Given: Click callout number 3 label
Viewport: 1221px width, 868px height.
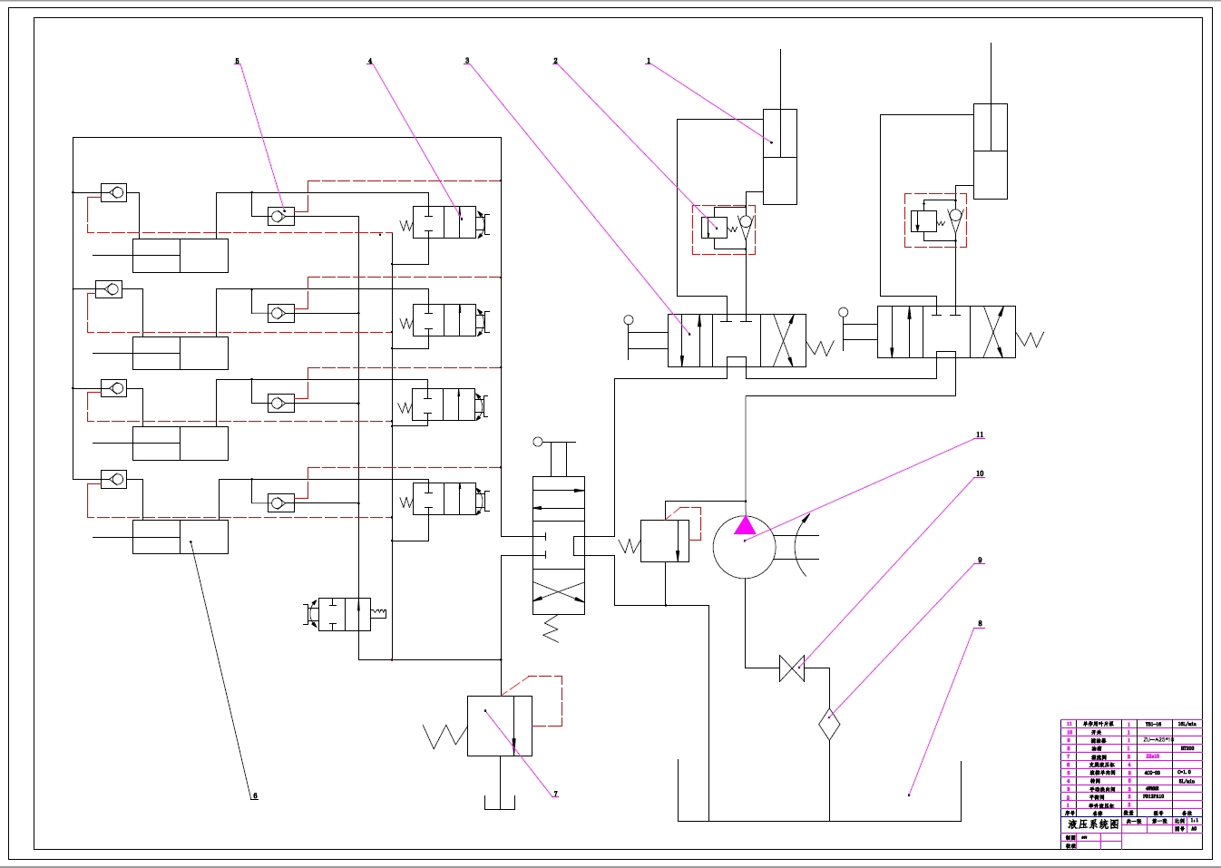Looking at the screenshot, I should (467, 62).
